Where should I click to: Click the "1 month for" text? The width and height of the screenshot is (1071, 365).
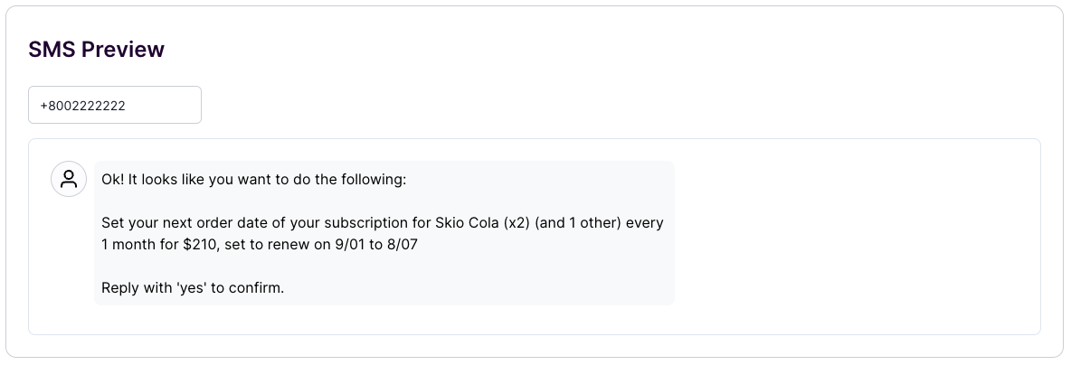[140, 244]
